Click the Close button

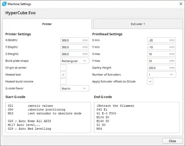[172, 141]
